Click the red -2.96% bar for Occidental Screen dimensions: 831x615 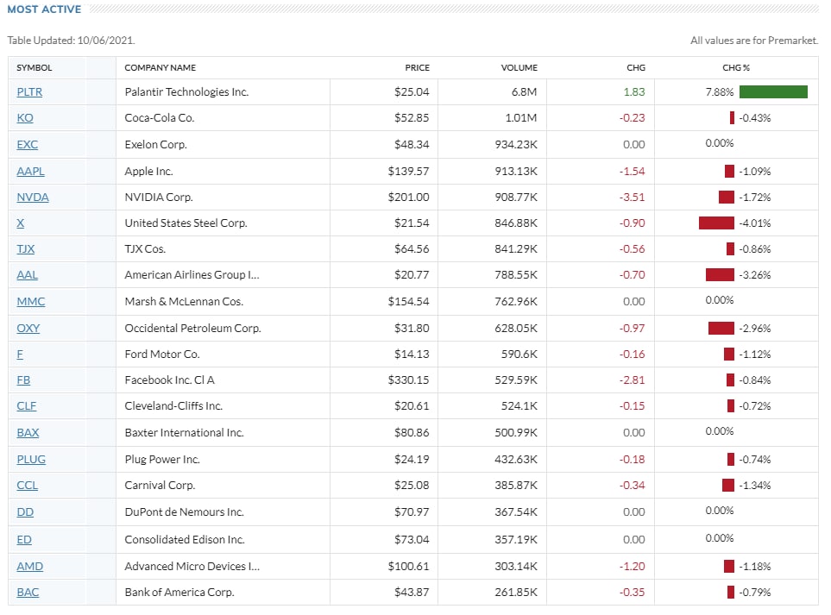pos(721,329)
